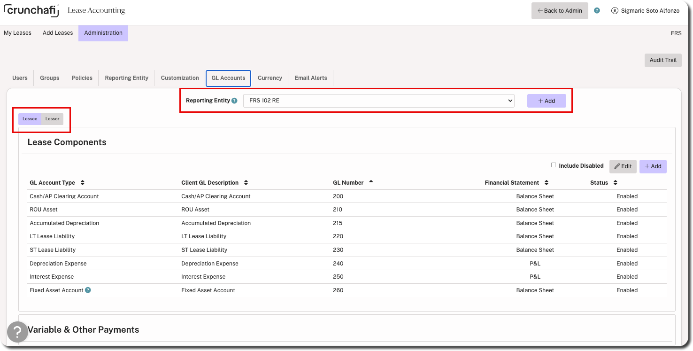Select ROU Asset account type cell
Screen dimensions: 693x351
pos(44,210)
